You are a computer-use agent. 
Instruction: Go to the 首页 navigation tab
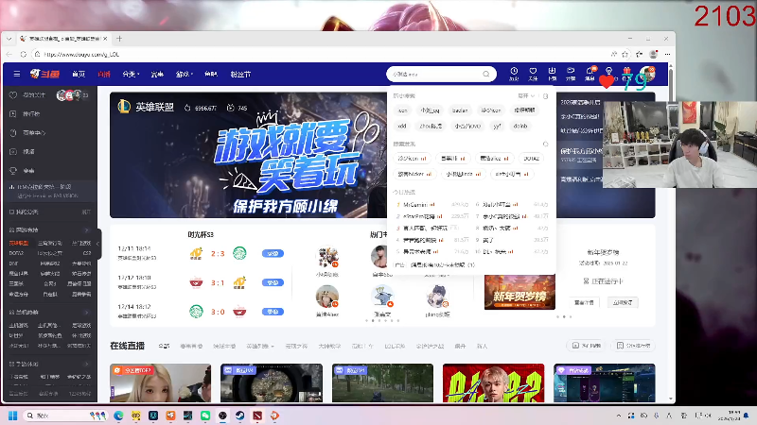(79, 75)
